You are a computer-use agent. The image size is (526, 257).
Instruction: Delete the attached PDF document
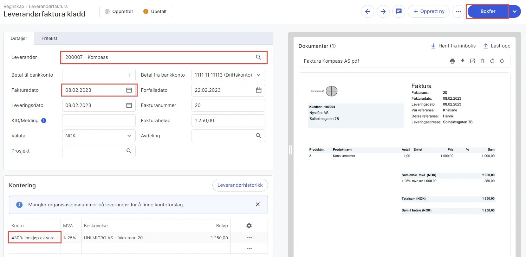(482, 61)
